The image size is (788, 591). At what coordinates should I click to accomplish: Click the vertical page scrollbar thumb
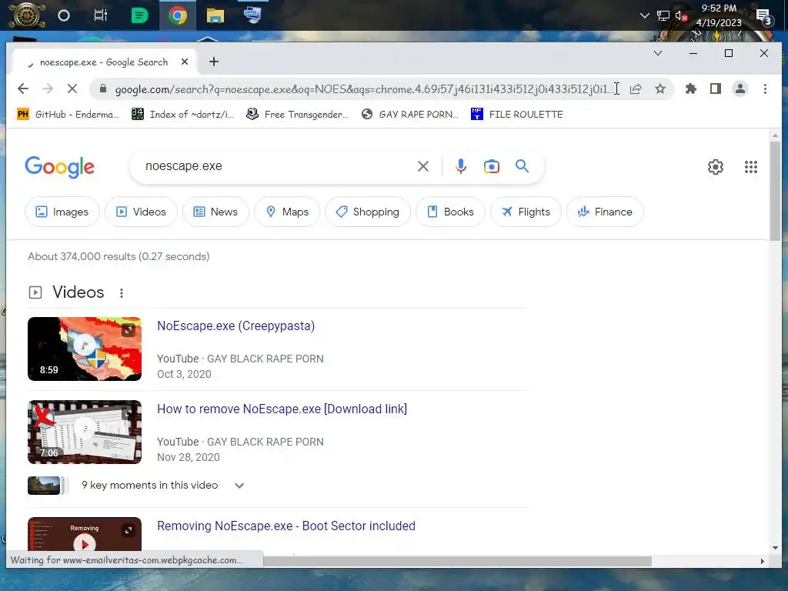[x=775, y=191]
